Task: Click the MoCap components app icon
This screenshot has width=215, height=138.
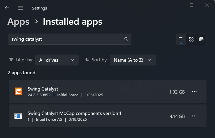Action: point(18,116)
